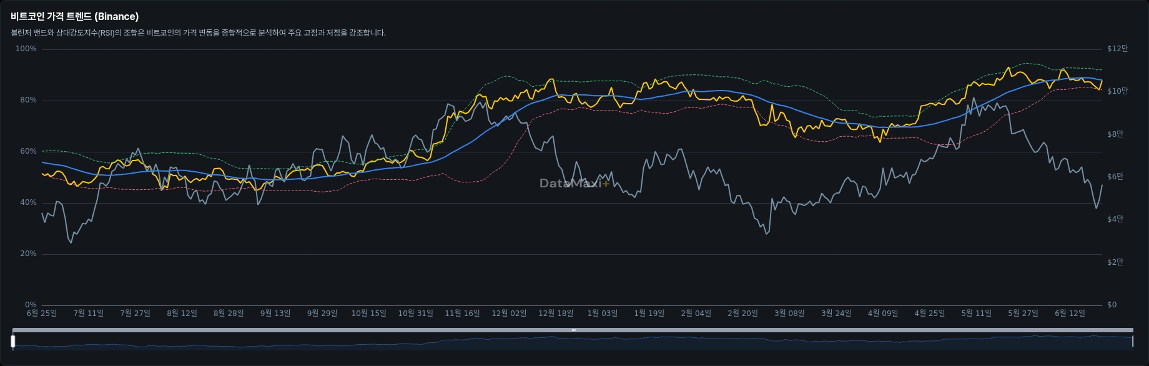Select the 12월 02일 date label
The height and width of the screenshot is (366, 1149).
(x=509, y=313)
